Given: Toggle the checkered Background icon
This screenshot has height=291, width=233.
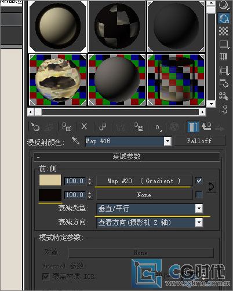Looking at the screenshot, I should point(223,31).
